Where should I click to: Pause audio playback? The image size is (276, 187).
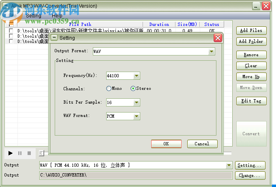coord(20,153)
